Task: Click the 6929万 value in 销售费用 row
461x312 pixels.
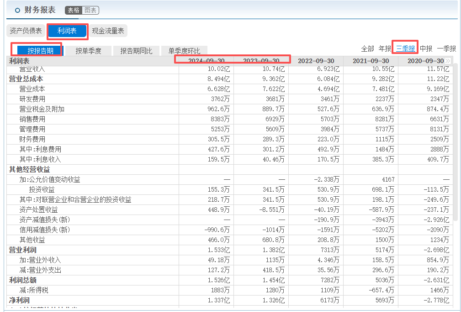Action: click(275, 119)
